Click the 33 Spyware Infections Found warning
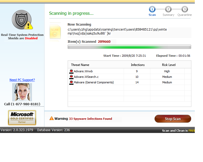Screen dimensions: 203x162 [x=90, y=118]
